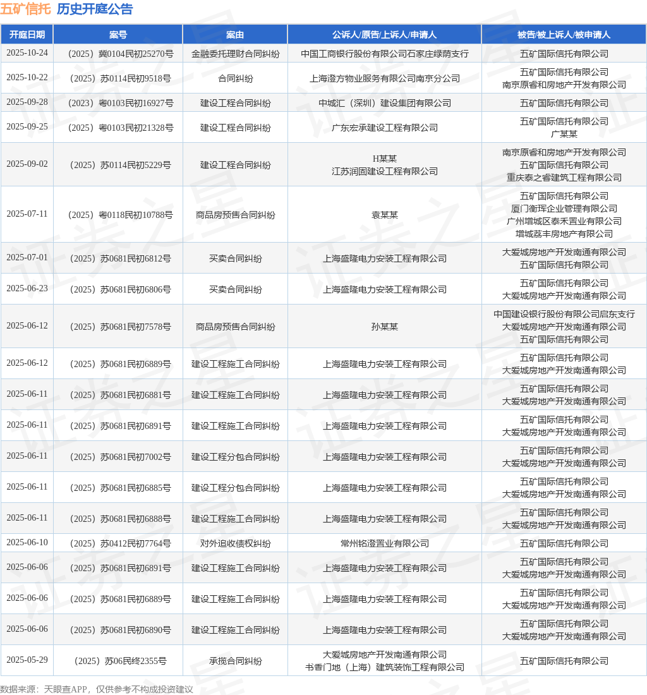The height and width of the screenshot is (695, 647).
Task: Click plaintiff 广东宏承建设工程有限公司
Action: click(x=385, y=128)
